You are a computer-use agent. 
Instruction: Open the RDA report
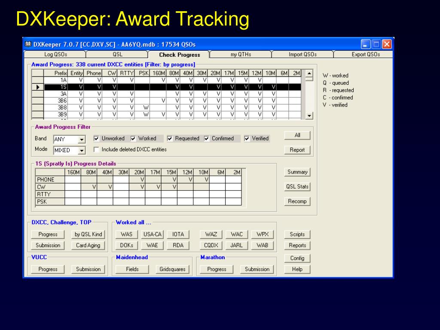click(x=178, y=245)
